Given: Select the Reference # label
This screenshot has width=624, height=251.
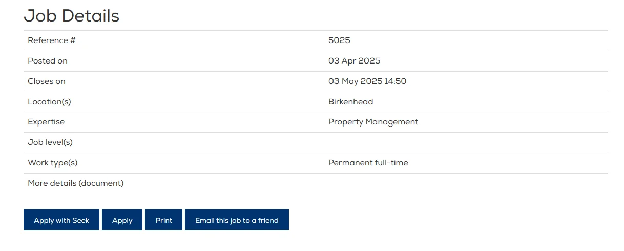Looking at the screenshot, I should 52,40.
